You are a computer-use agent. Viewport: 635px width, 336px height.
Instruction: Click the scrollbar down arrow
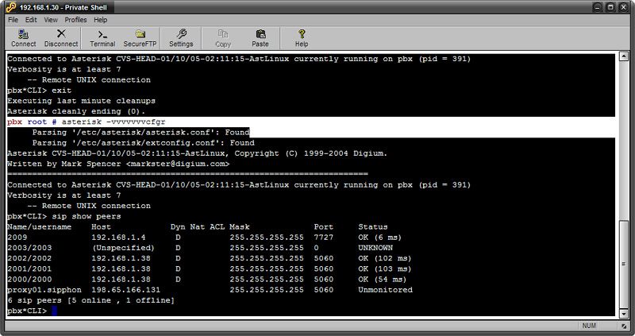(624, 313)
